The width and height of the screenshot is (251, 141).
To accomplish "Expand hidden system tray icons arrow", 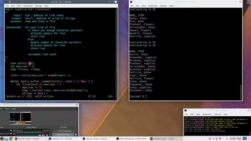I will pos(227,139).
